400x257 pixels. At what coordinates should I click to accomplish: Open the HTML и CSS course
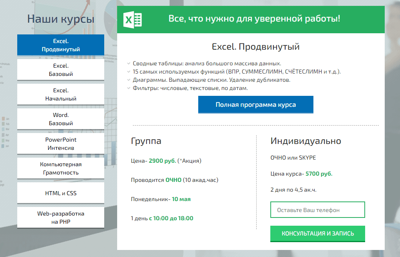pyautogui.click(x=61, y=193)
